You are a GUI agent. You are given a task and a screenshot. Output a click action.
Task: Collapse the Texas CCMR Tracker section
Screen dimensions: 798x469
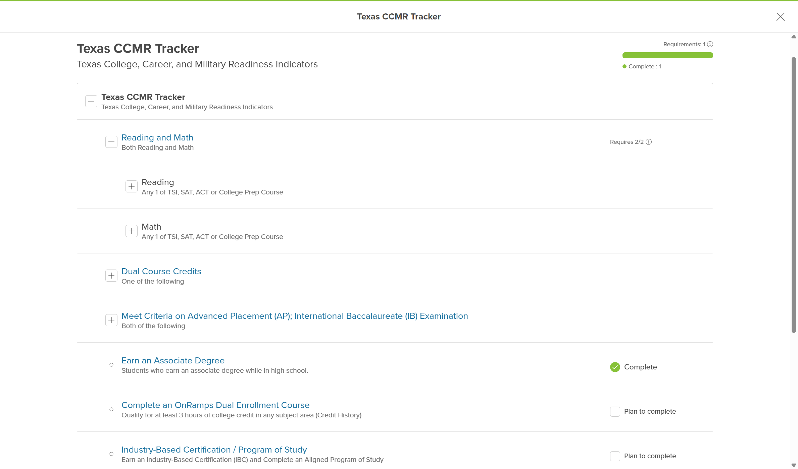click(91, 101)
